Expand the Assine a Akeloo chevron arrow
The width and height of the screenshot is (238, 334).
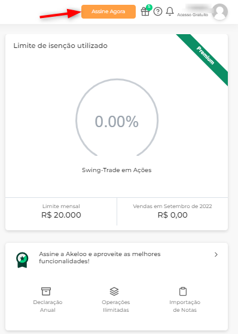pyautogui.click(x=216, y=254)
